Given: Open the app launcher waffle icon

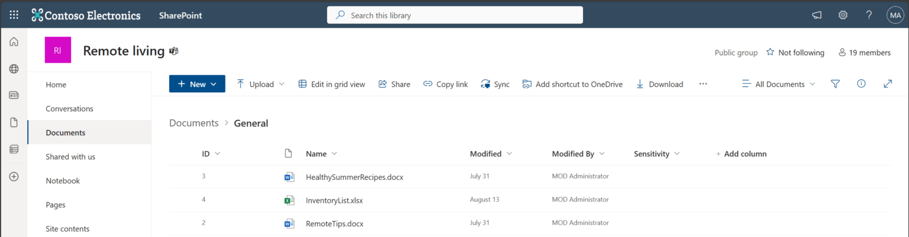Looking at the screenshot, I should coord(14,15).
